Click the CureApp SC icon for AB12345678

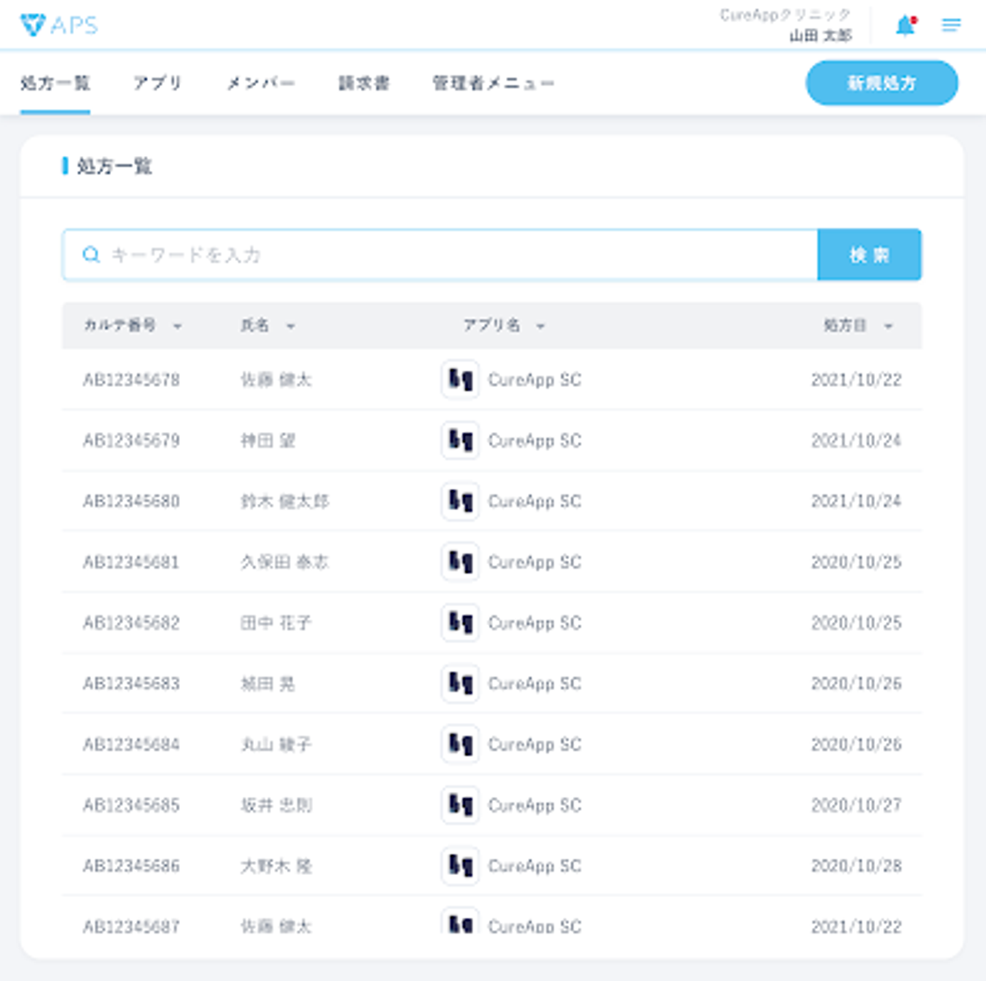click(x=460, y=379)
